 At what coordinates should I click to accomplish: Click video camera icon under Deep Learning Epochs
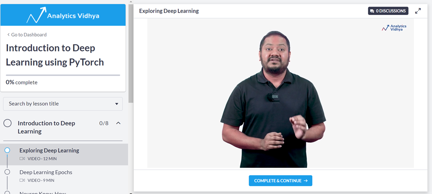(x=22, y=180)
